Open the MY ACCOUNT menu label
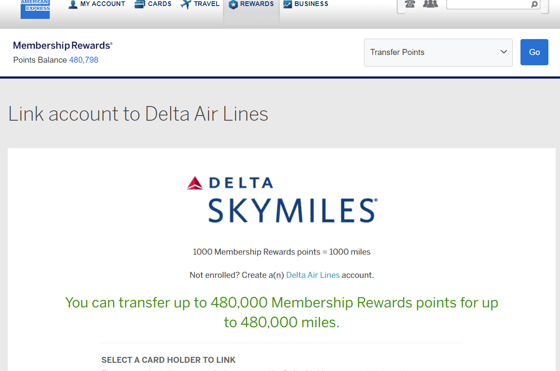Image resolution: width=560 pixels, height=371 pixels. (x=103, y=4)
